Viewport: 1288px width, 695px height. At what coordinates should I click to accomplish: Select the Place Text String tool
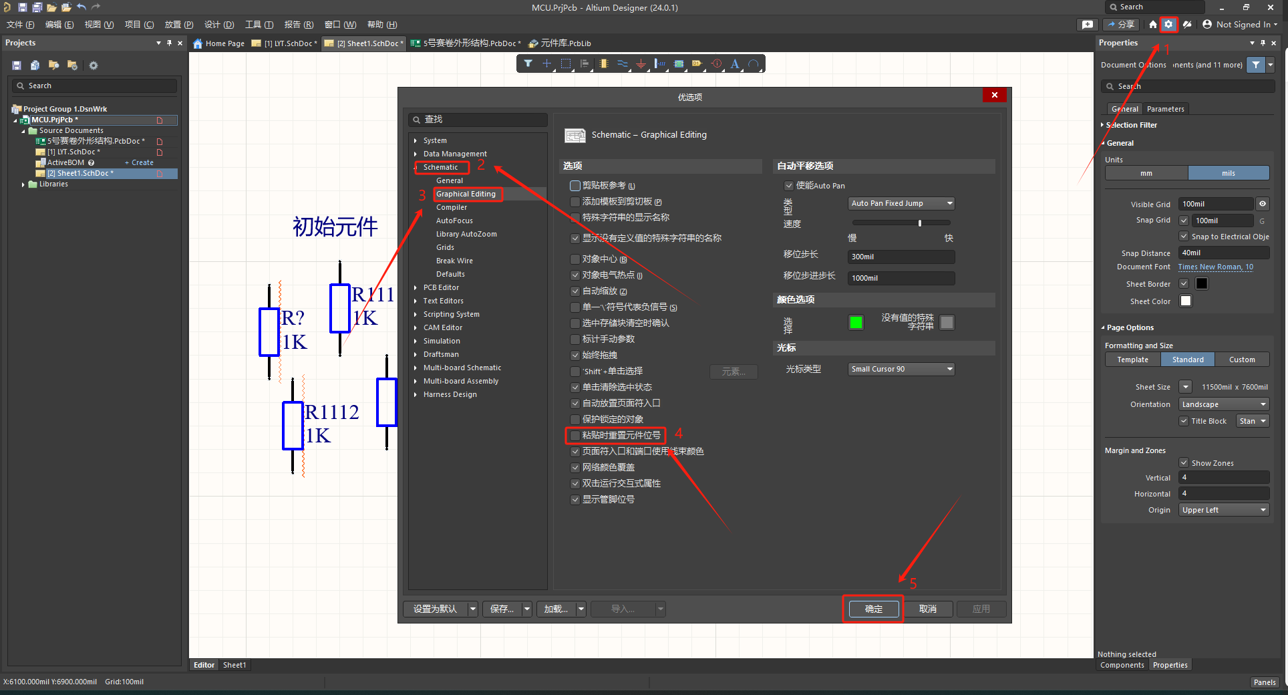(x=735, y=63)
